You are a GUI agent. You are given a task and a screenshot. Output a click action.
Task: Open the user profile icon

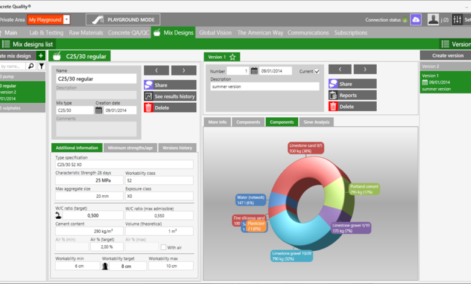433,20
